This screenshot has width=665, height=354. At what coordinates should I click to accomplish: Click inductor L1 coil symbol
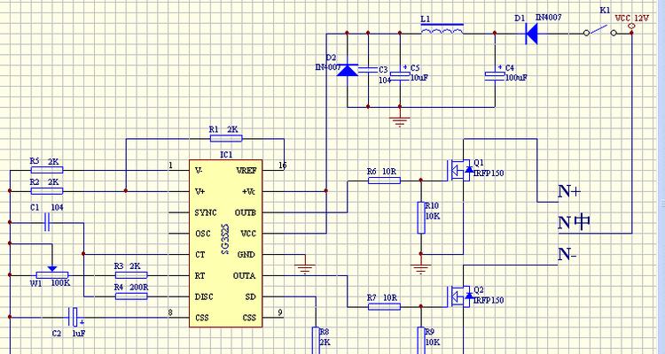click(x=442, y=29)
